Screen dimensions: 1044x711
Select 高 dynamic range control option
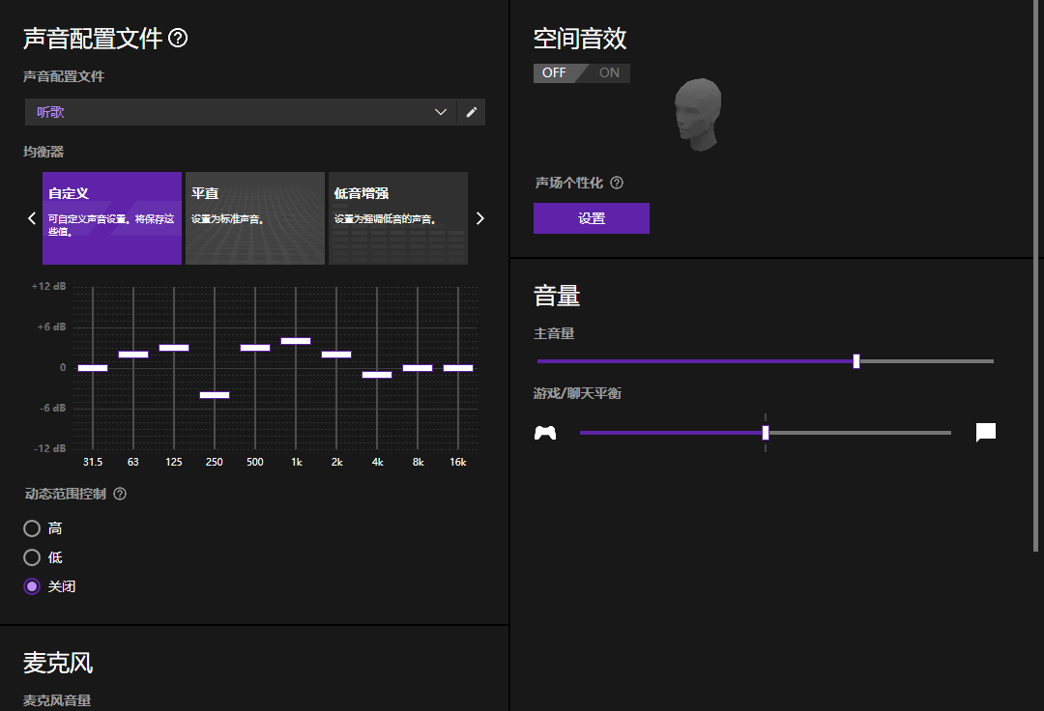tap(32, 528)
